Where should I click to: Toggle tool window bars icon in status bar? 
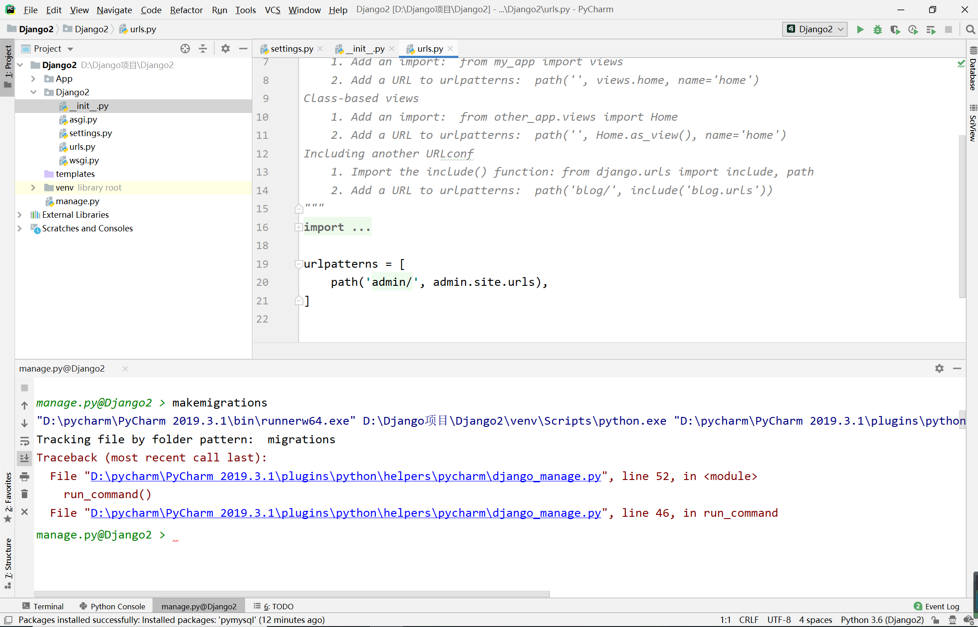8,620
